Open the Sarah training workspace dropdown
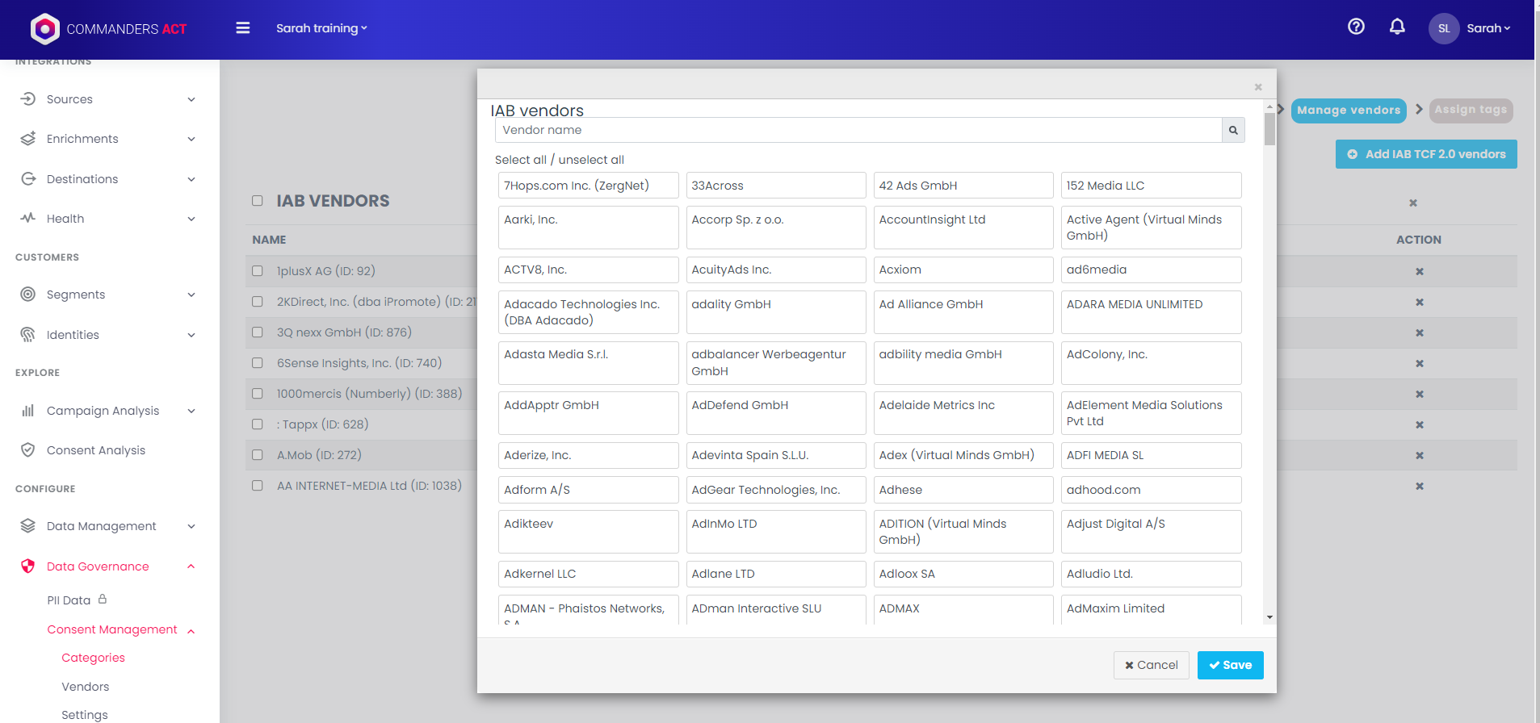This screenshot has height=723, width=1540. [x=321, y=28]
